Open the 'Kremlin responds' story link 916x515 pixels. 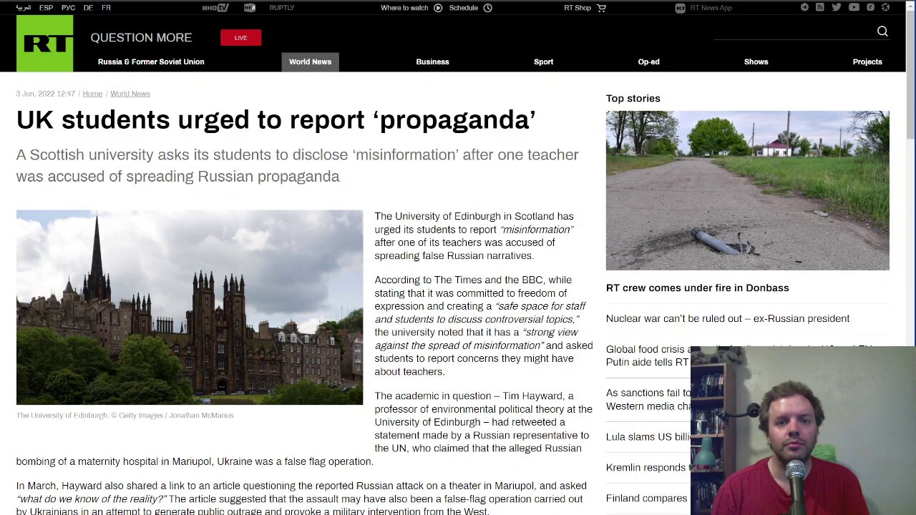647,468
